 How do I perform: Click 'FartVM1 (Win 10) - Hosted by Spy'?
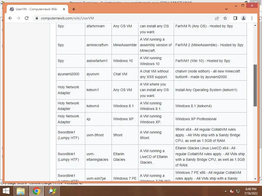coord(203,61)
